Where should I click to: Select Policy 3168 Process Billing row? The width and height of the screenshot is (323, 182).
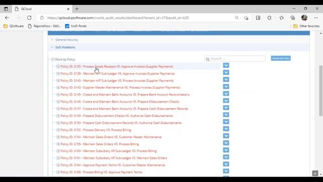point(101,172)
